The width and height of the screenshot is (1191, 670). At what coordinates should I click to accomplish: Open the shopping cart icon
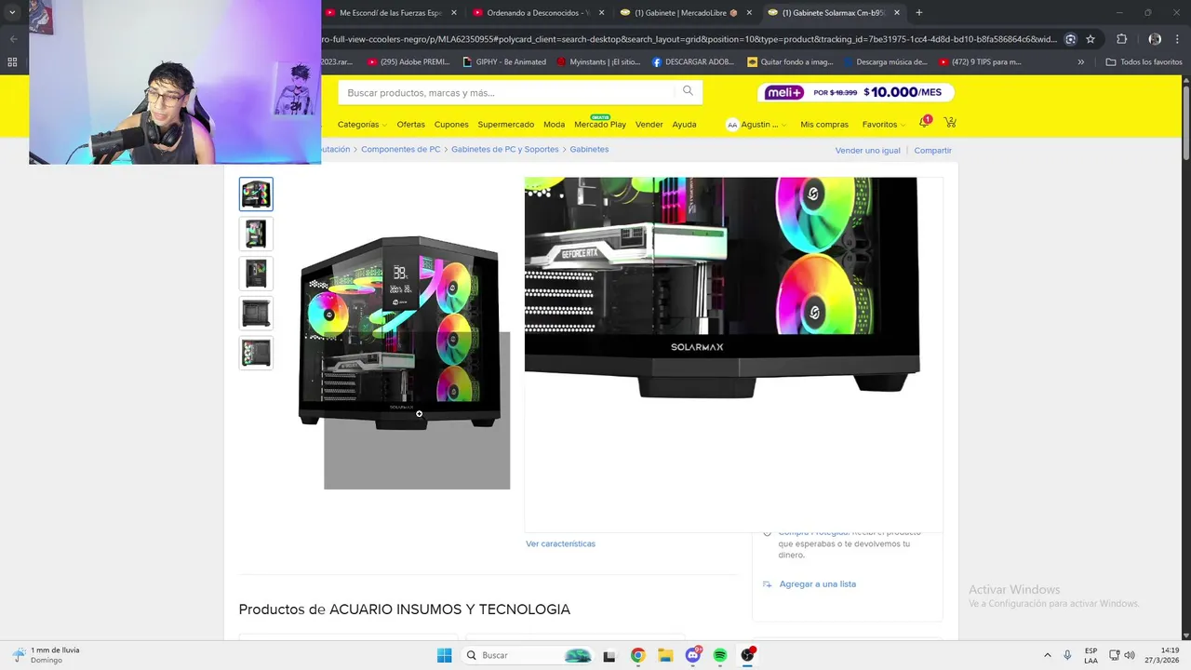(x=950, y=123)
